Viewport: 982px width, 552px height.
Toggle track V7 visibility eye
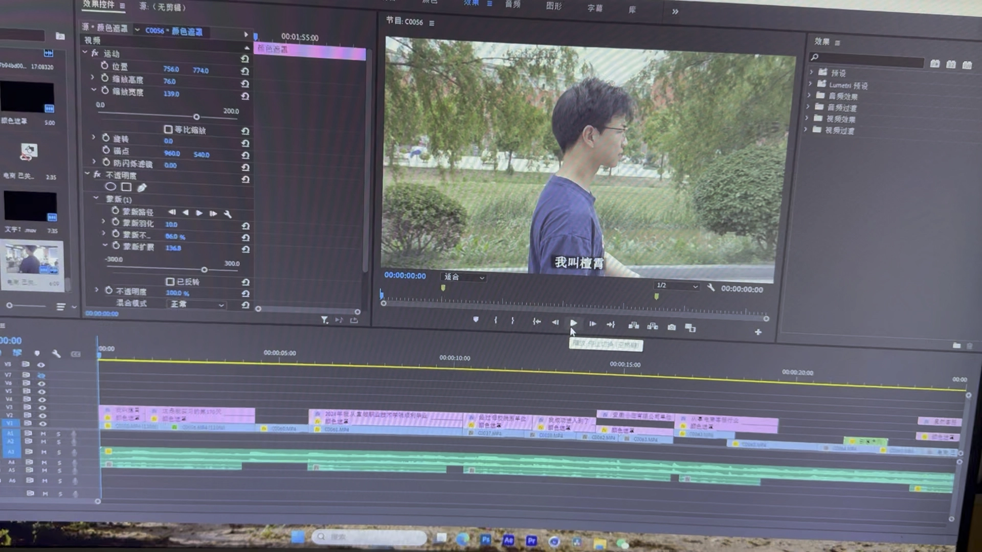pos(41,375)
